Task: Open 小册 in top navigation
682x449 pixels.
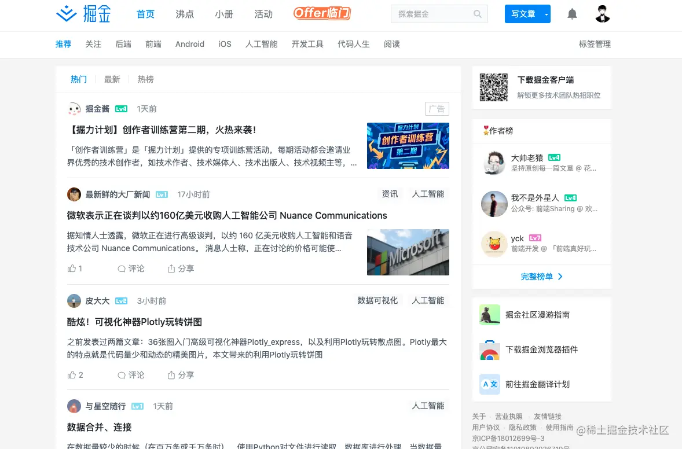Action: (x=224, y=14)
